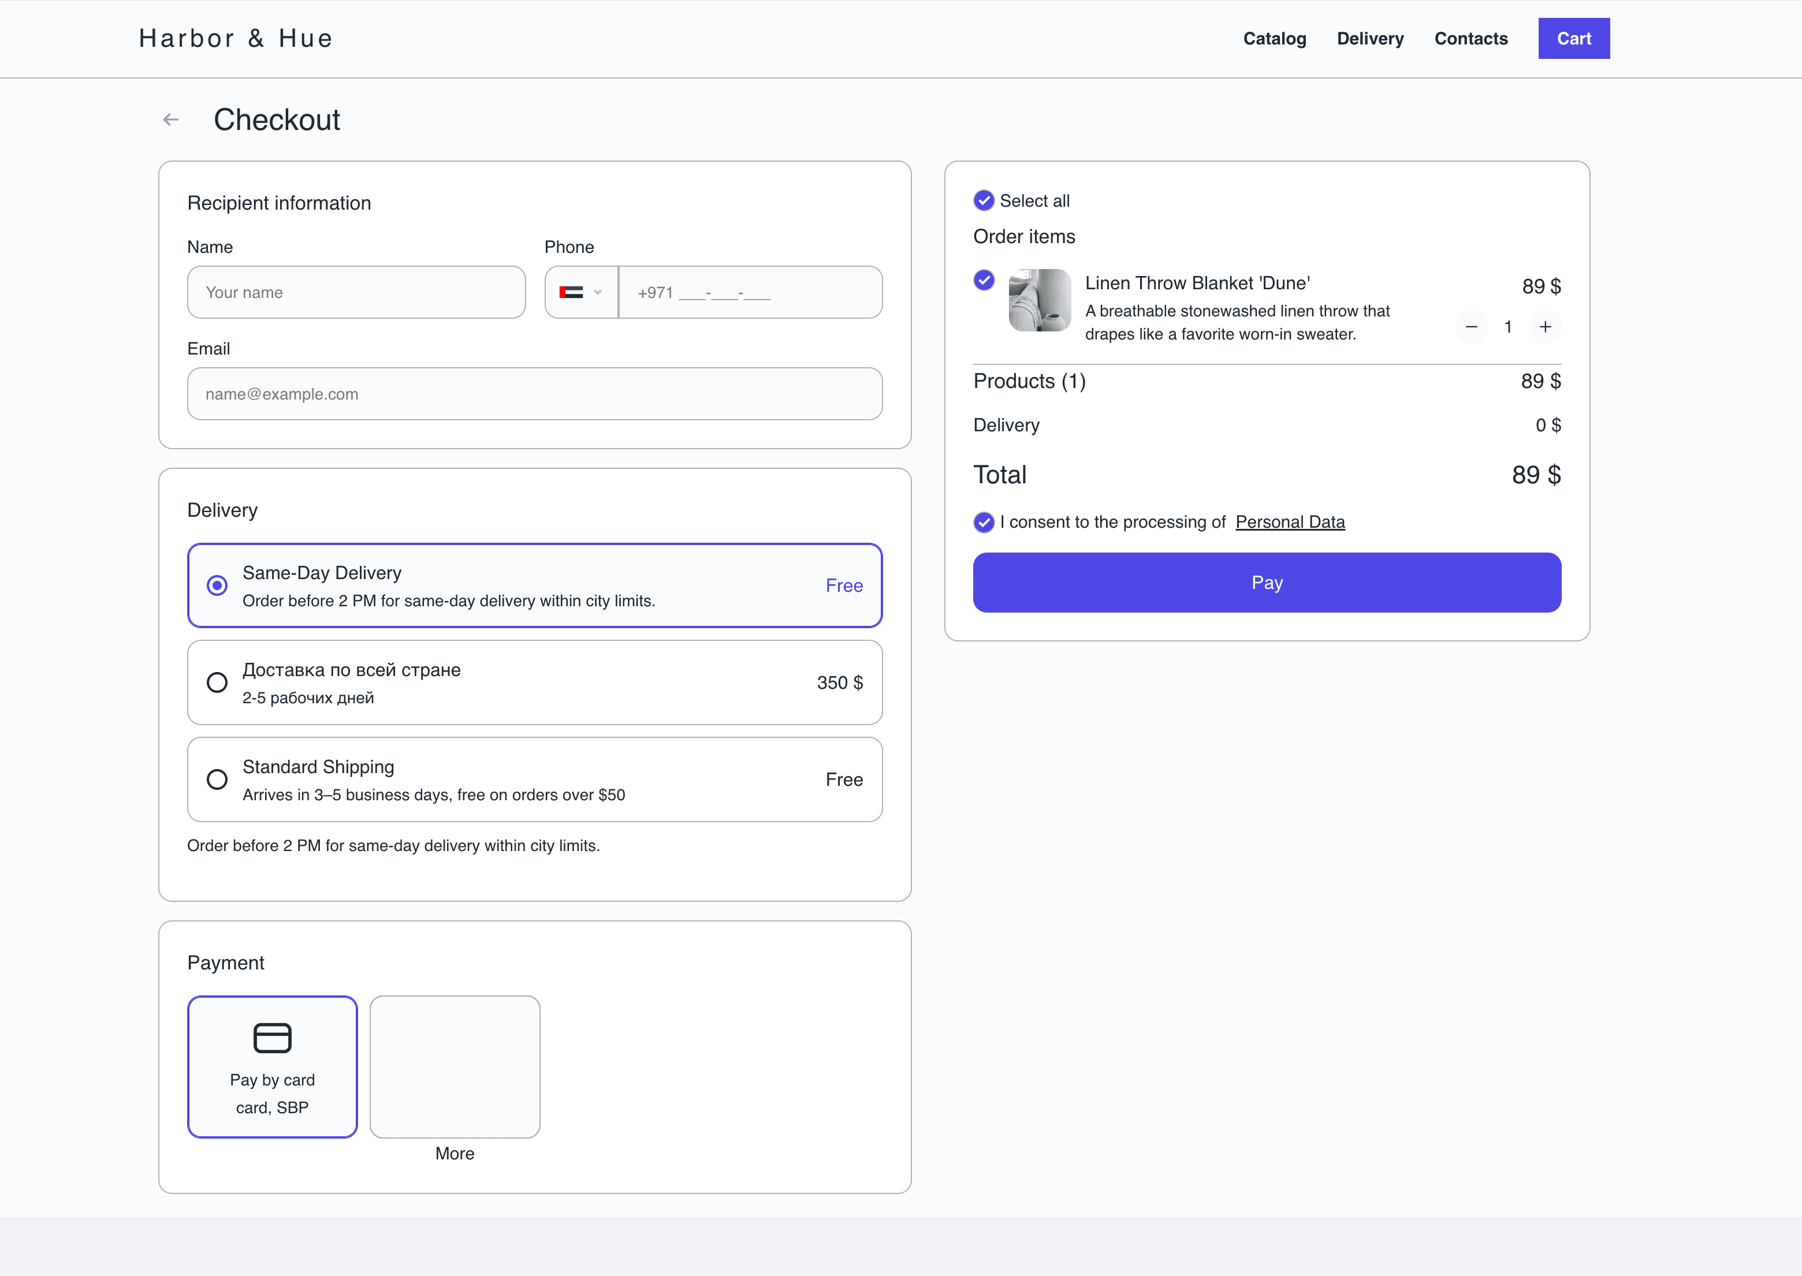
Task: Click the Pay button
Action: click(1267, 583)
